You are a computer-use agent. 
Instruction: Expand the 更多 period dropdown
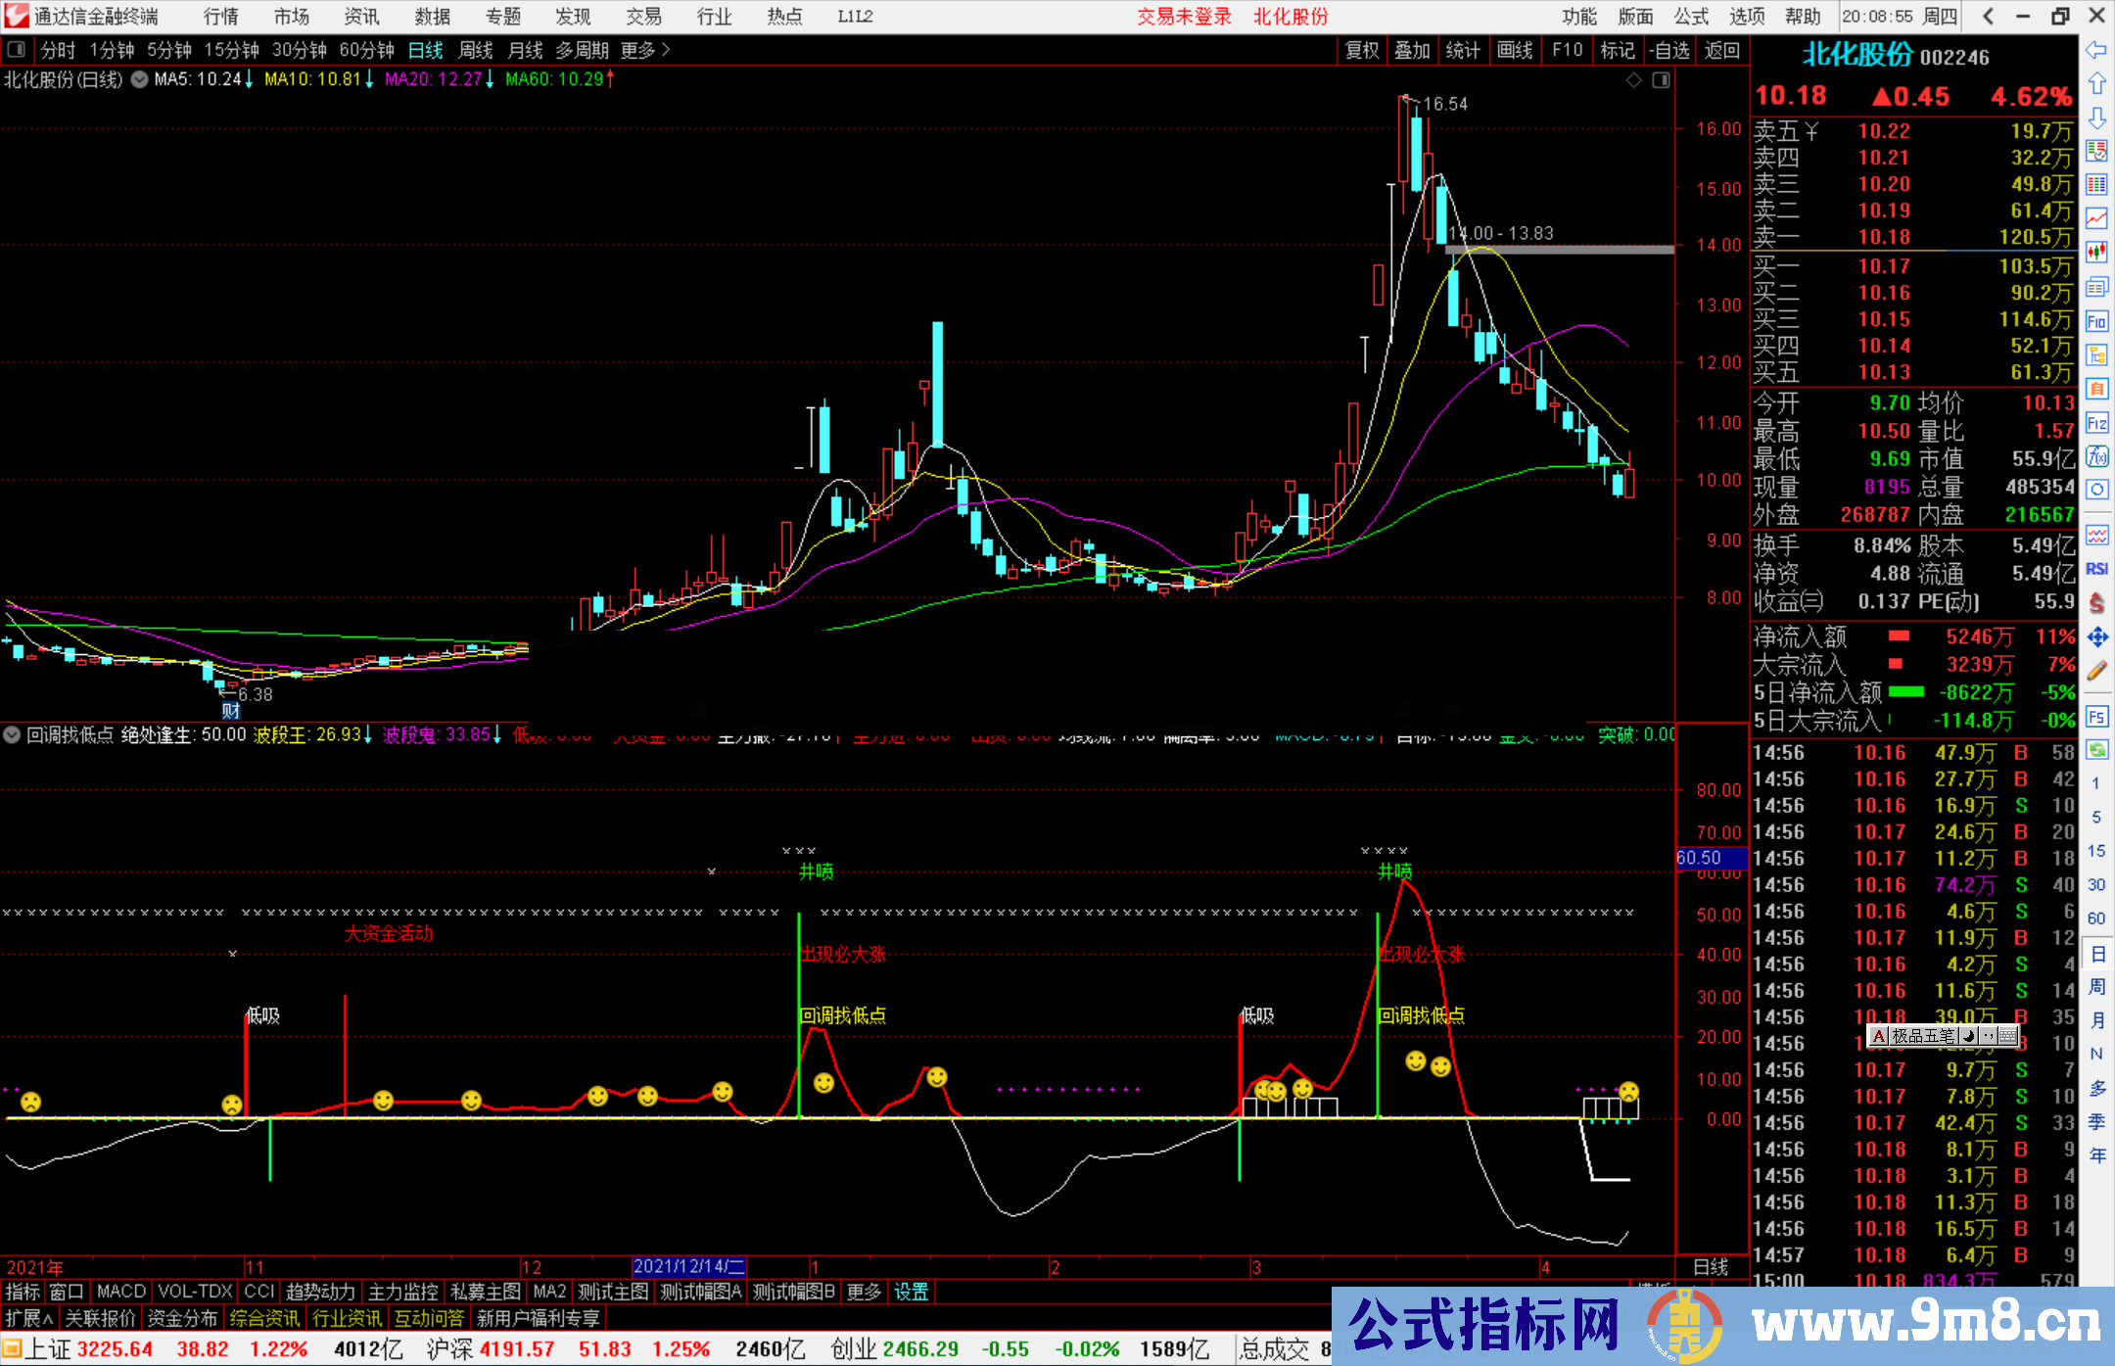(639, 50)
